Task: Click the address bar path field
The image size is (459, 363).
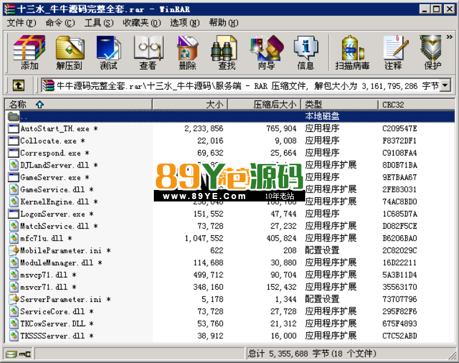Action: tap(240, 86)
